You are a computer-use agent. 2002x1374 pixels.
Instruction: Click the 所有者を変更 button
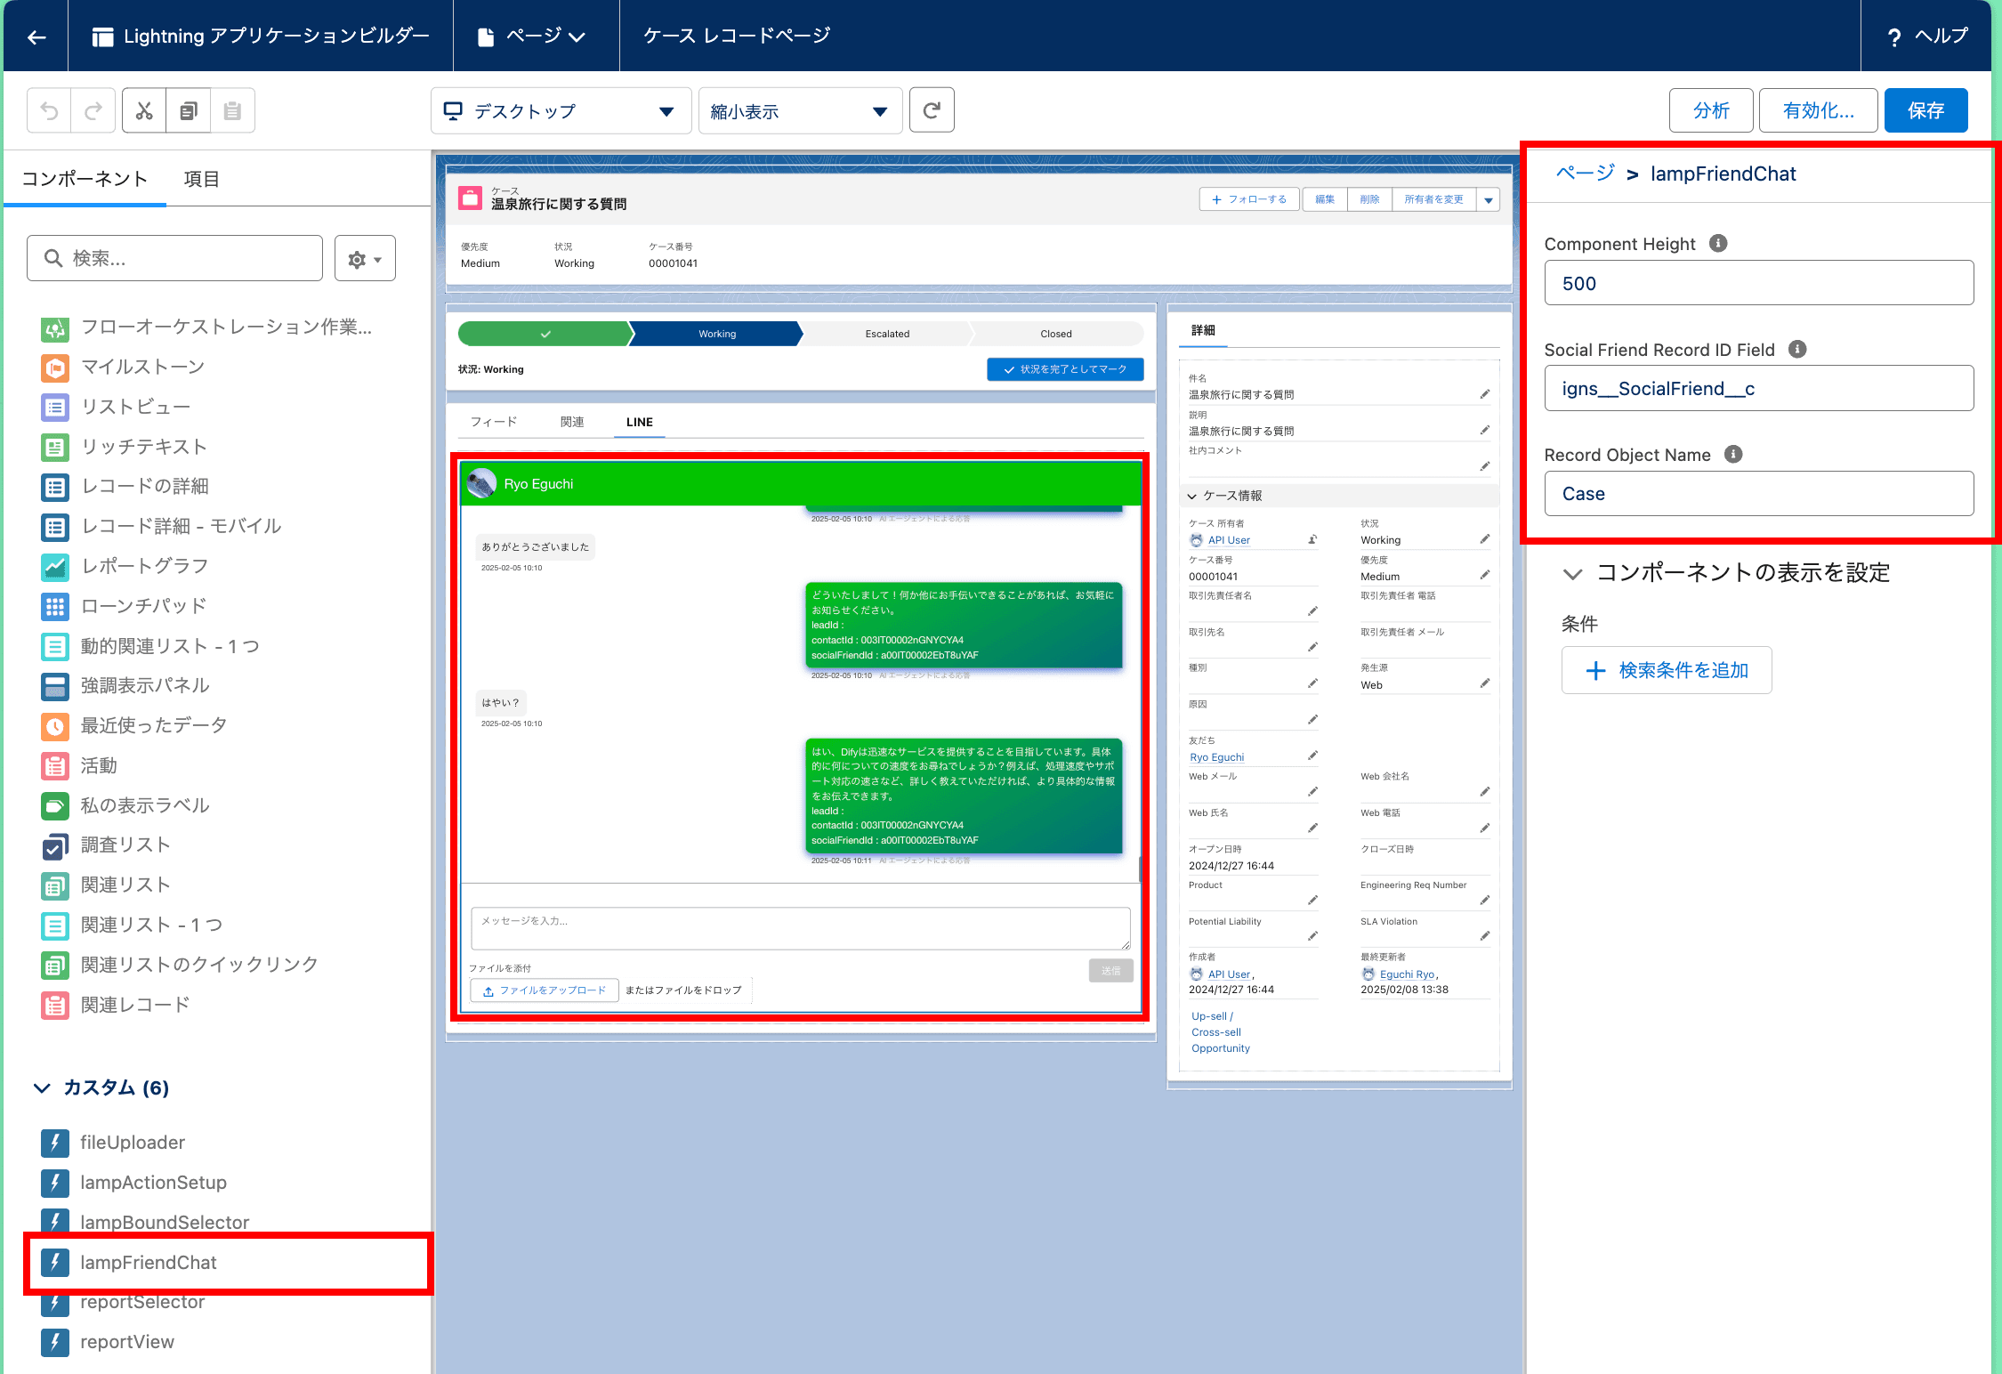(x=1433, y=199)
